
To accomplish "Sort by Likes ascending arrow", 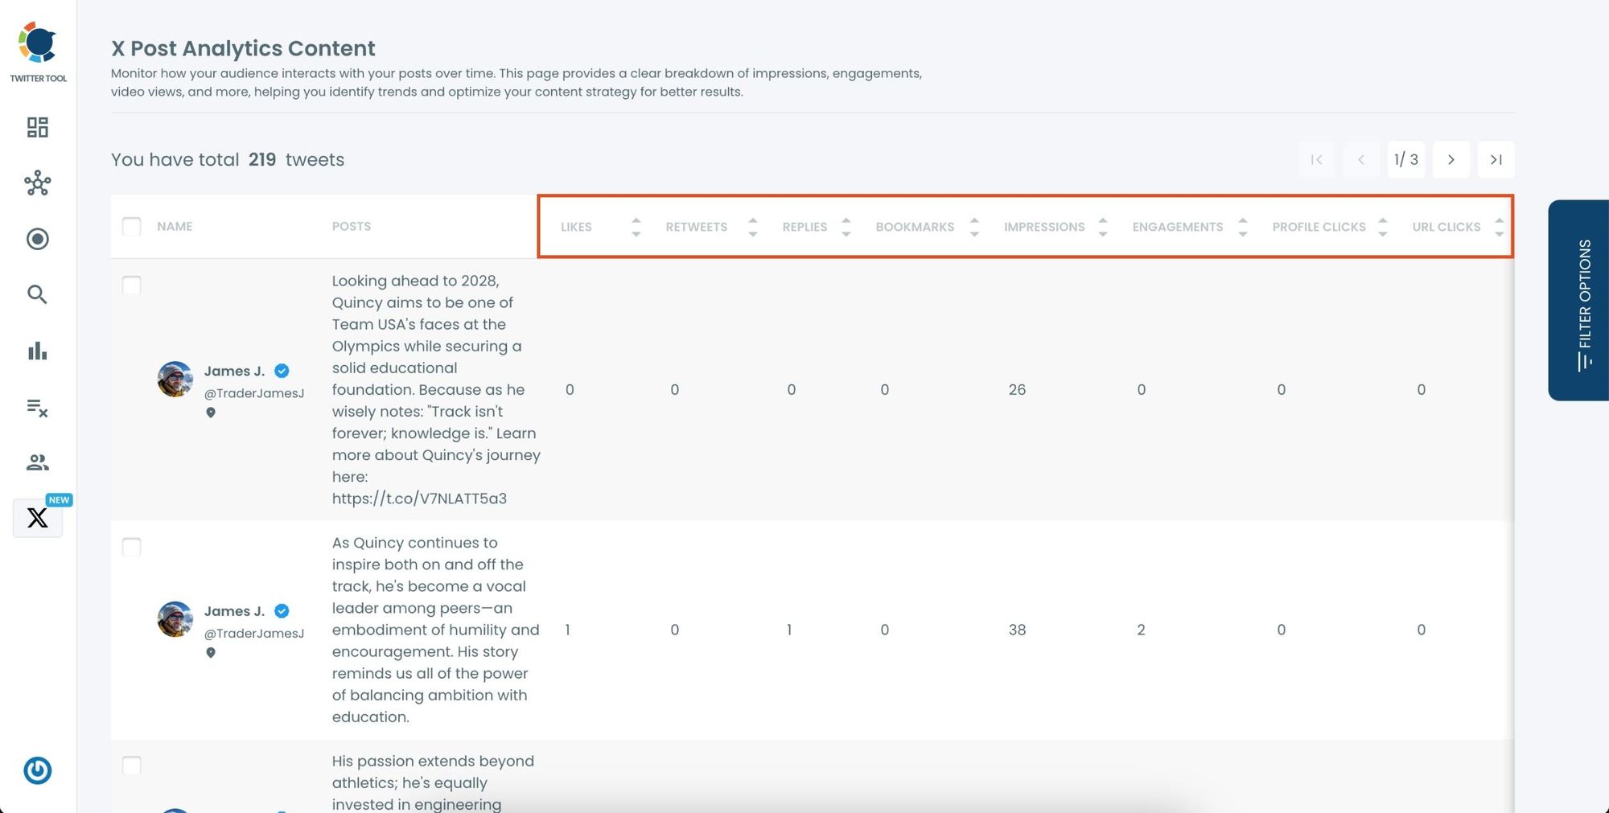I will [x=636, y=220].
